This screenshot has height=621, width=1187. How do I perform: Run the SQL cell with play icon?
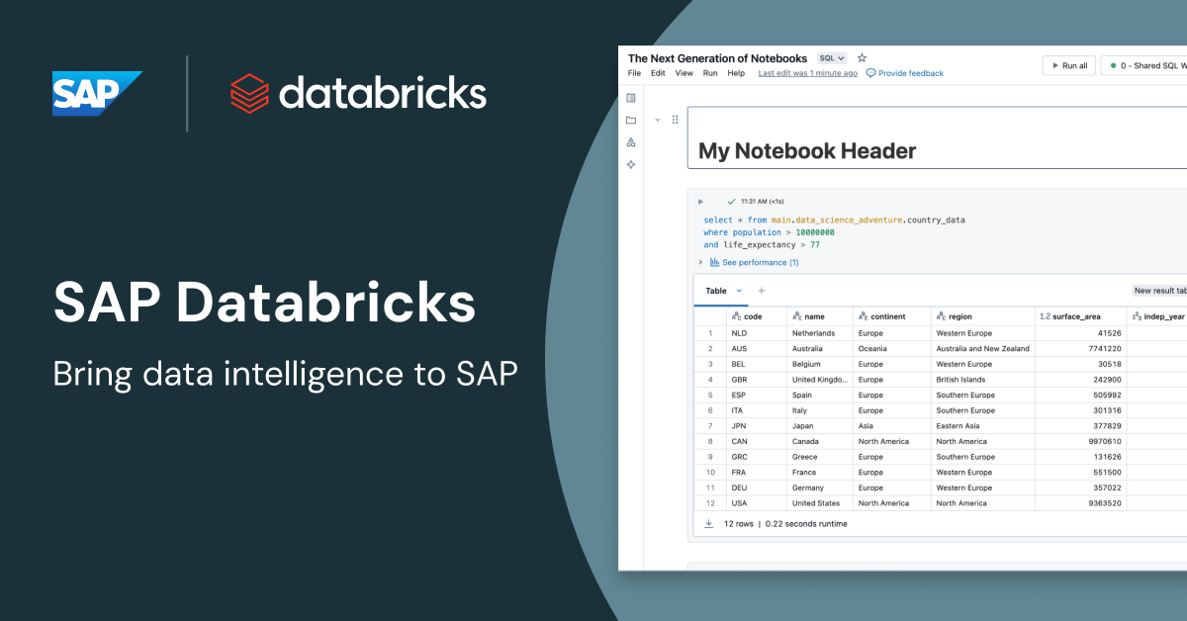700,201
